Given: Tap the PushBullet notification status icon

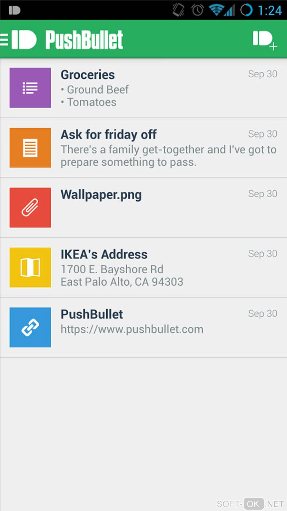Looking at the screenshot, I should pos(15,10).
